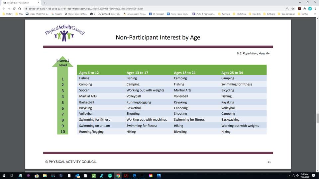Open a new browser tab

pyautogui.click(x=45, y=3)
